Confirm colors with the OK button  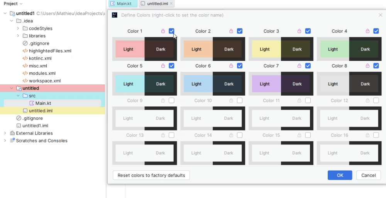(340, 175)
